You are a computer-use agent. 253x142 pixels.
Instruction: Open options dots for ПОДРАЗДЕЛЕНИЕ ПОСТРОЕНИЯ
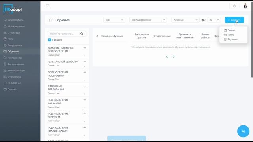(x=84, y=72)
